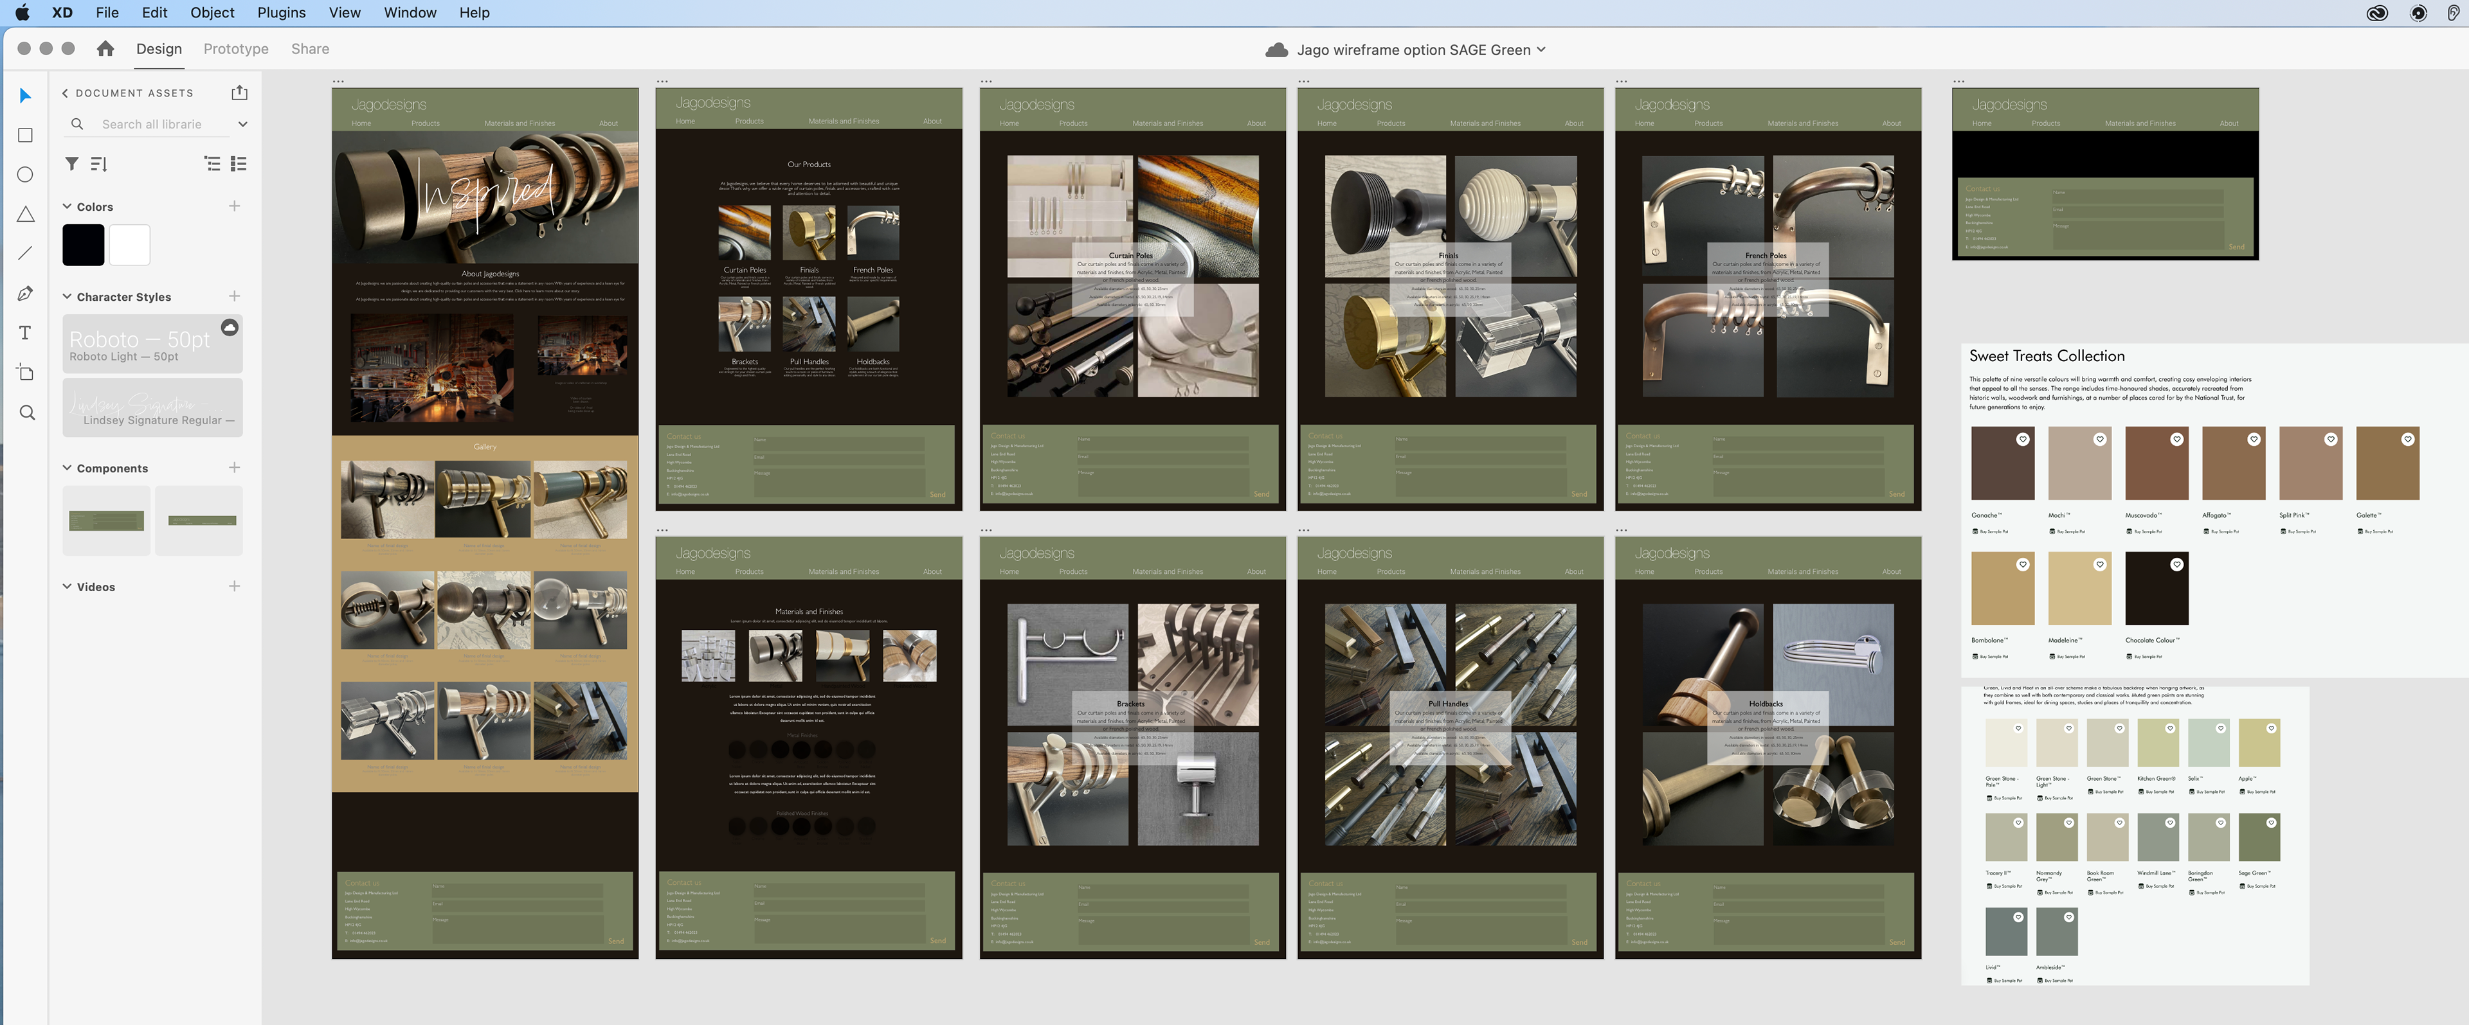Select the Polygon triangle tool
Image resolution: width=2469 pixels, height=1025 pixels.
[26, 213]
